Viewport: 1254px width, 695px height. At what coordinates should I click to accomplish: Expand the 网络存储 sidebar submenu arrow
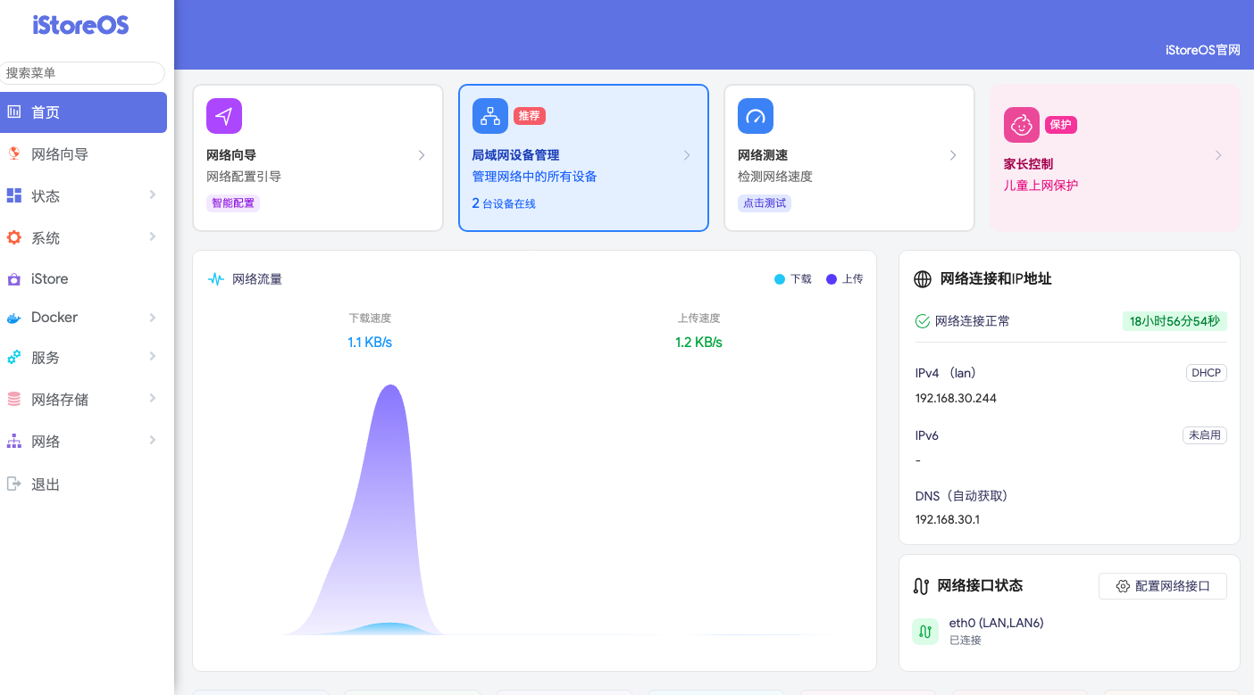153,398
